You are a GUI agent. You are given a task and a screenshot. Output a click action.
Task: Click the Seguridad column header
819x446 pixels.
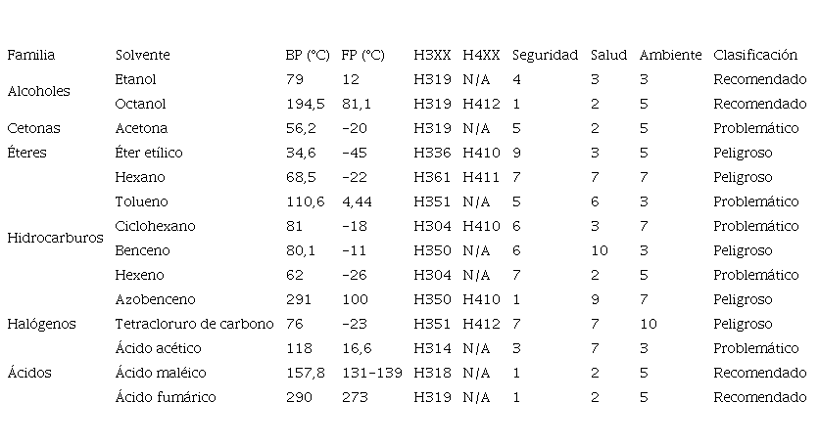click(x=545, y=56)
